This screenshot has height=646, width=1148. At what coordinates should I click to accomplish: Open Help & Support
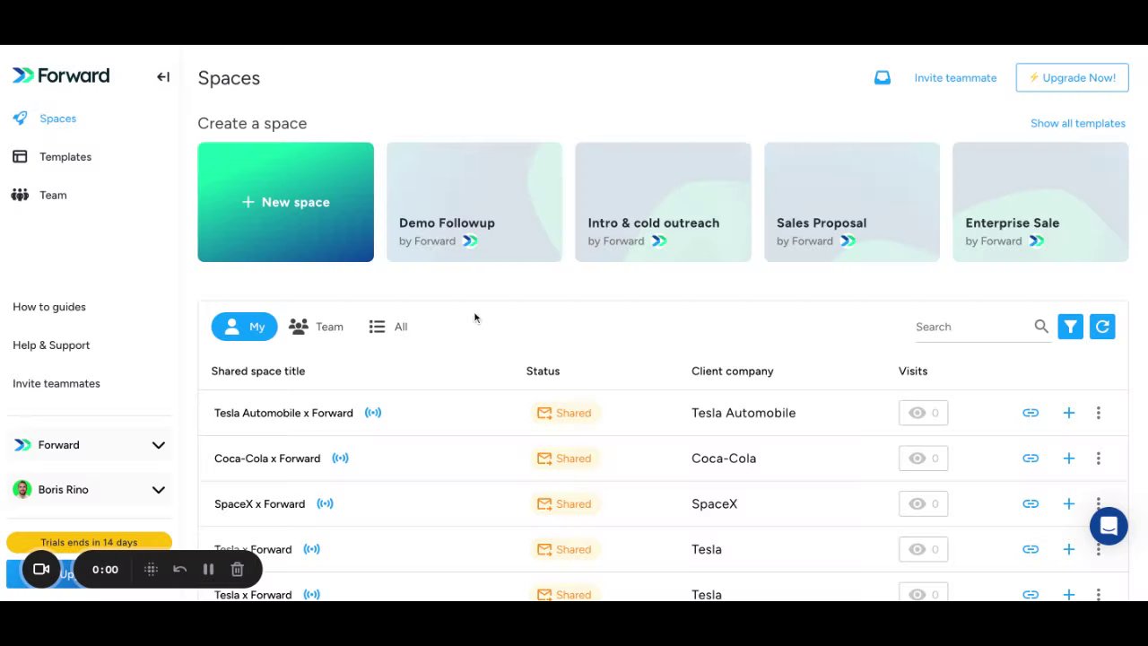point(51,345)
